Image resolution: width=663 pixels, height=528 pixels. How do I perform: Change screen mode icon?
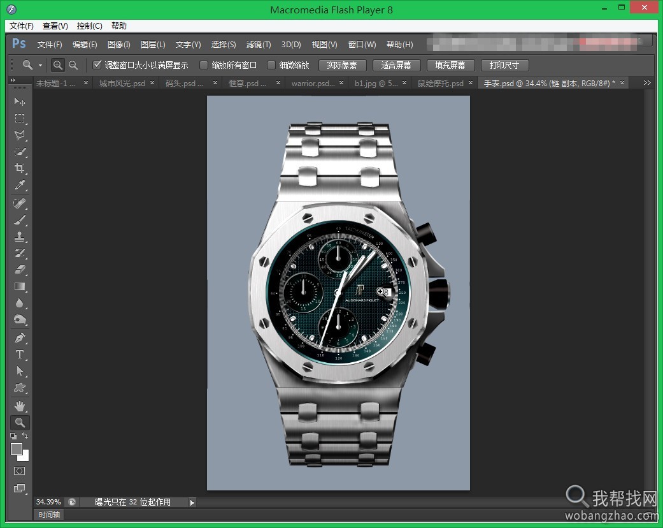[20, 488]
